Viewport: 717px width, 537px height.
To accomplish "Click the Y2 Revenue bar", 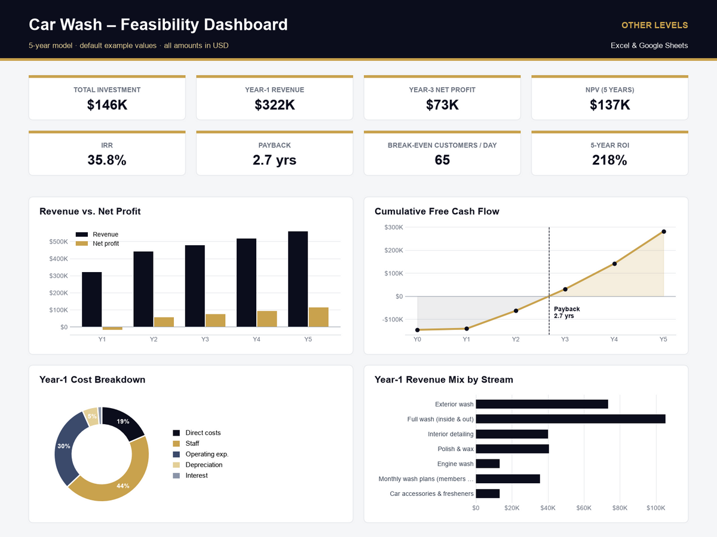I will [143, 289].
